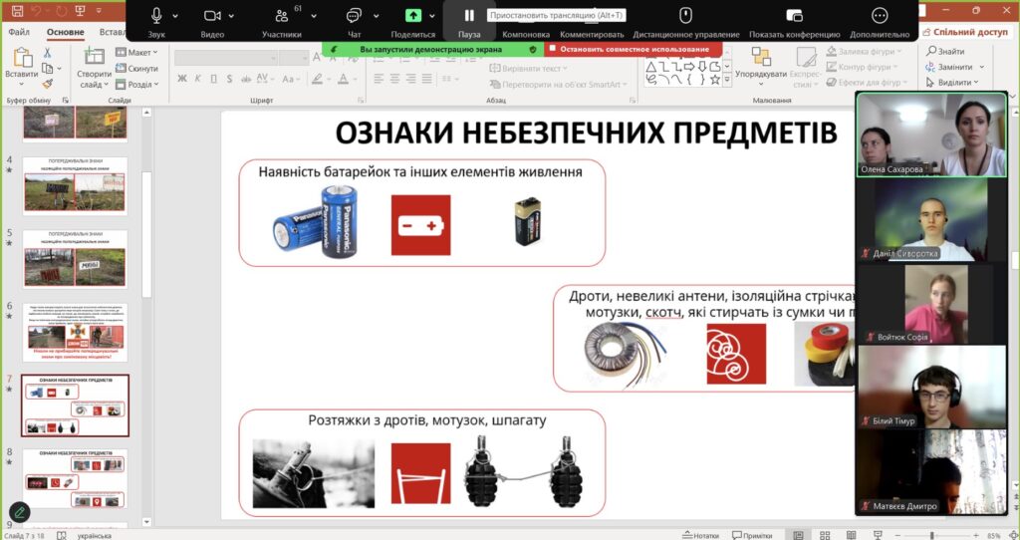The height and width of the screenshot is (540, 1020).
Task: Open the Участники participants panel
Action: coord(282,16)
